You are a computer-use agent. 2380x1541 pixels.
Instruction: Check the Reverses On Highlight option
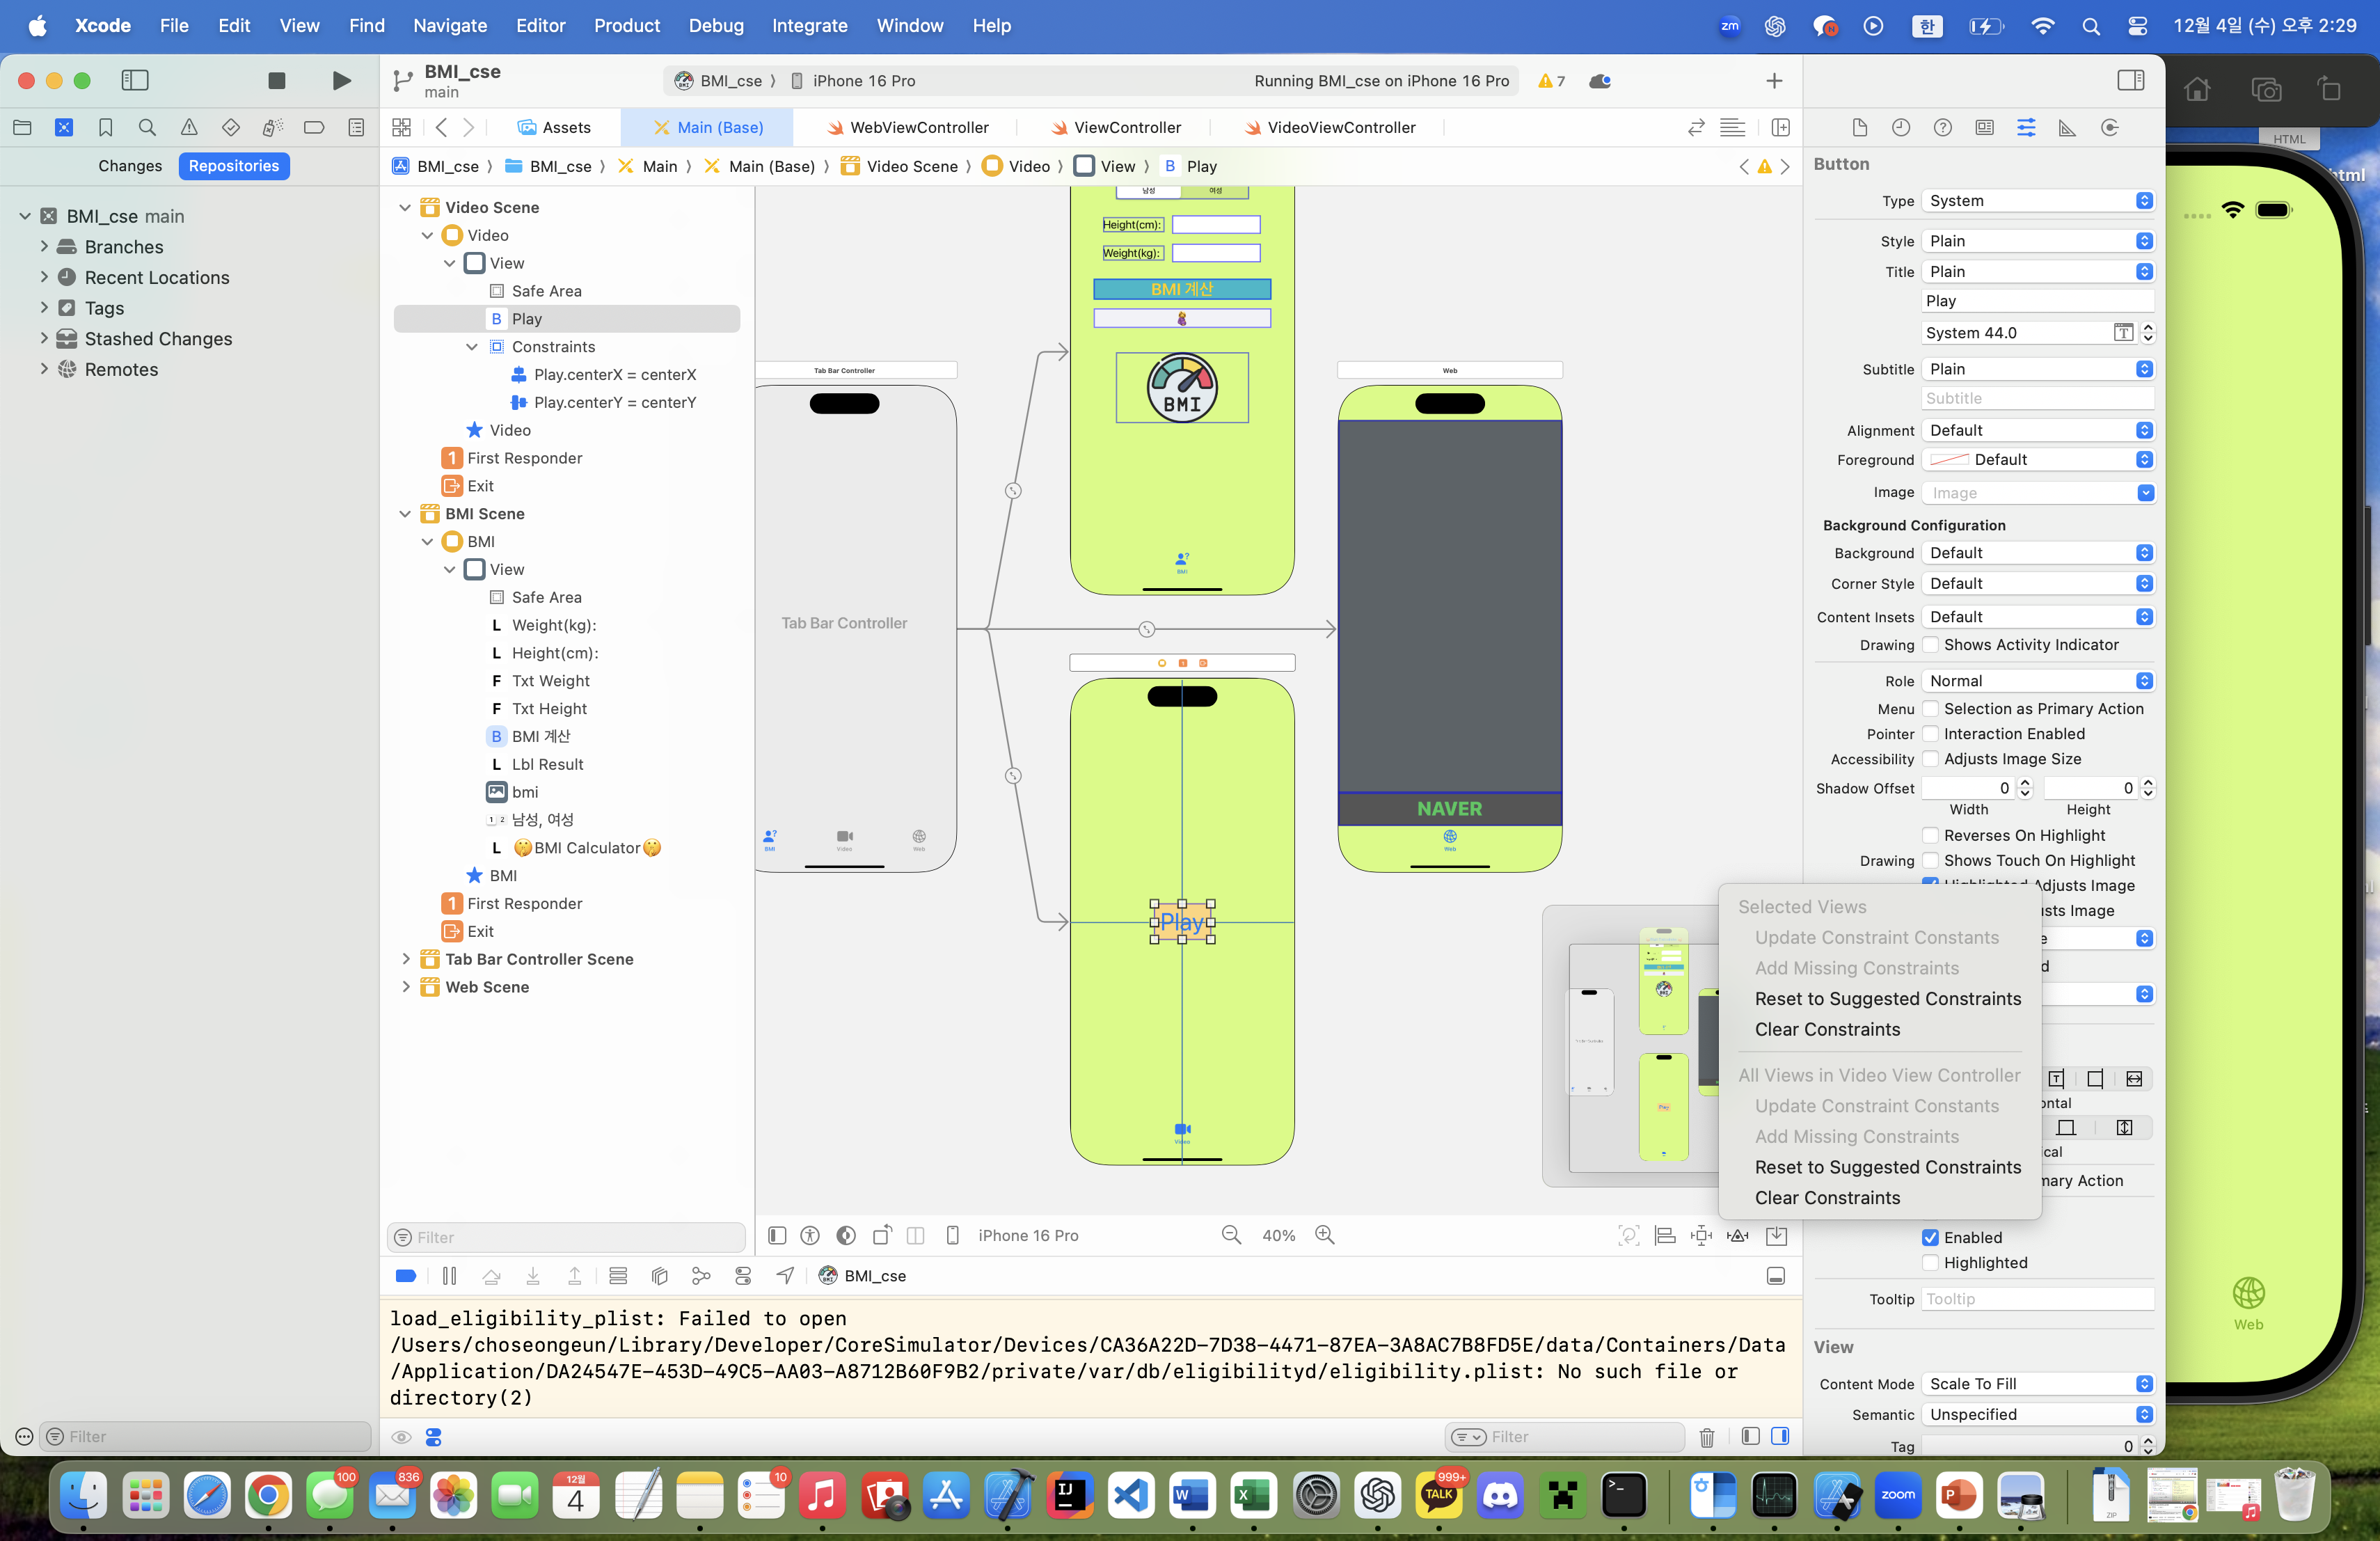(1930, 835)
